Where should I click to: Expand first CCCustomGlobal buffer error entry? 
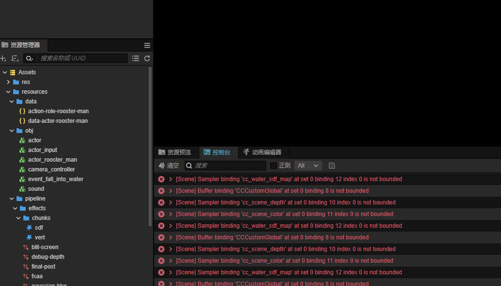(x=171, y=190)
